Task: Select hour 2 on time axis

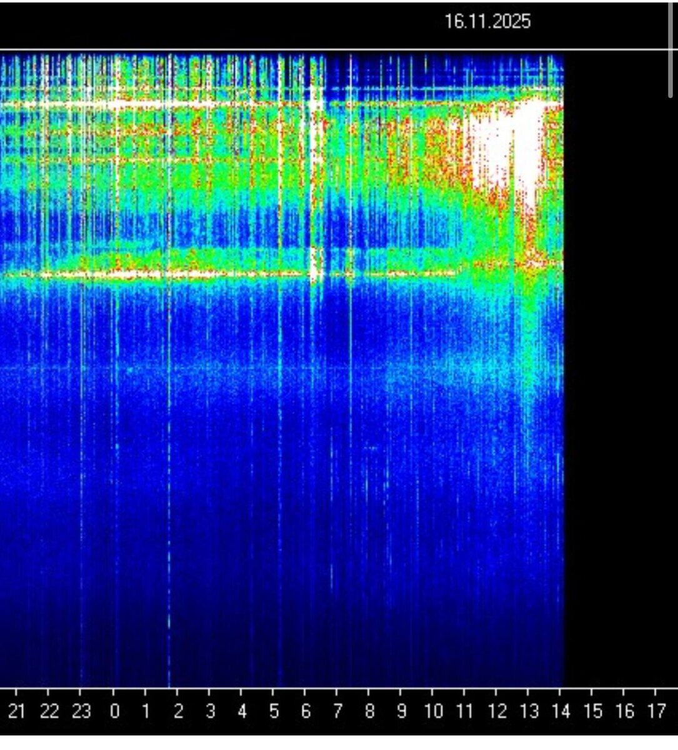Action: pyautogui.click(x=178, y=711)
